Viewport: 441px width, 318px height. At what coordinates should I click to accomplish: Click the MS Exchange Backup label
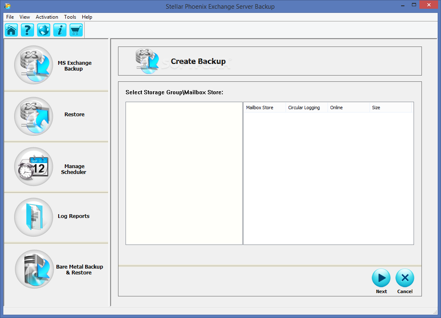(74, 66)
